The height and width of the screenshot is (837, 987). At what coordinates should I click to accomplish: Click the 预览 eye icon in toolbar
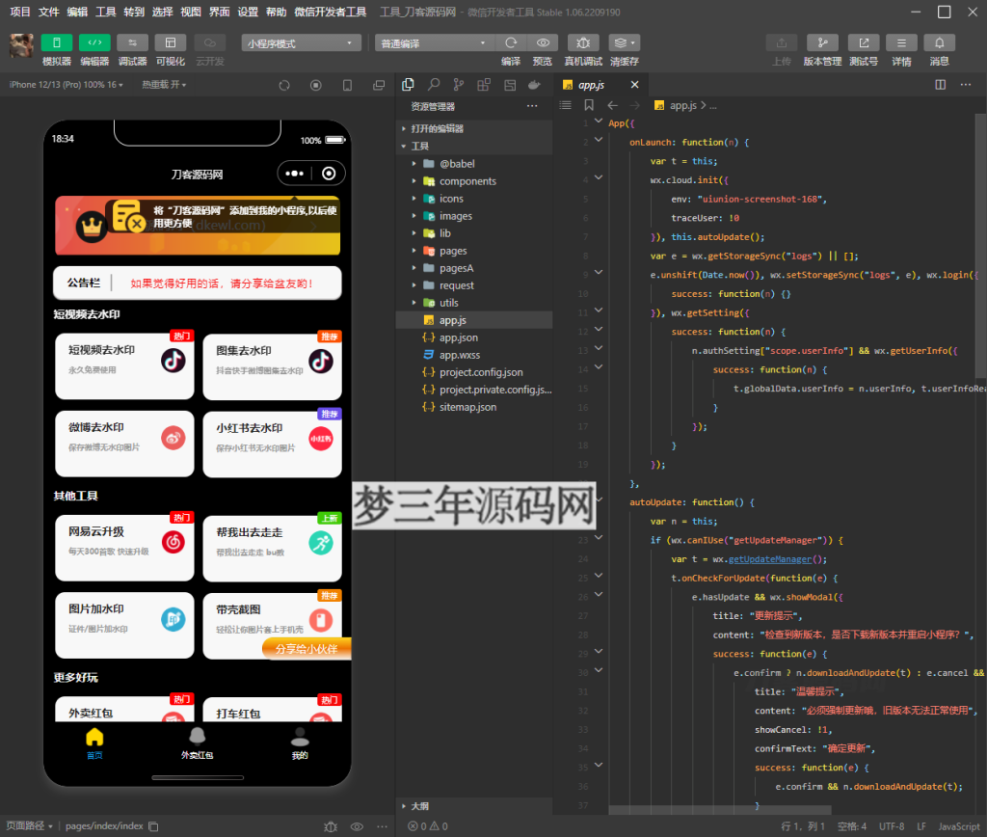point(543,43)
